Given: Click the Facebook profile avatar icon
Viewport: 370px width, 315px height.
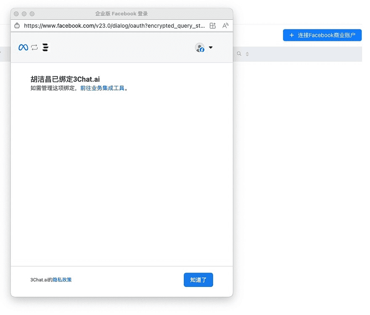Looking at the screenshot, I should (x=200, y=47).
